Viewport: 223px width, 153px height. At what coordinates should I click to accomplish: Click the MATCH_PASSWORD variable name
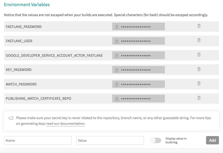[x=21, y=84]
